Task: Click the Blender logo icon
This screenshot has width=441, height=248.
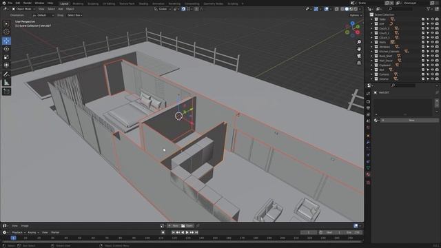Action: pos(4,3)
